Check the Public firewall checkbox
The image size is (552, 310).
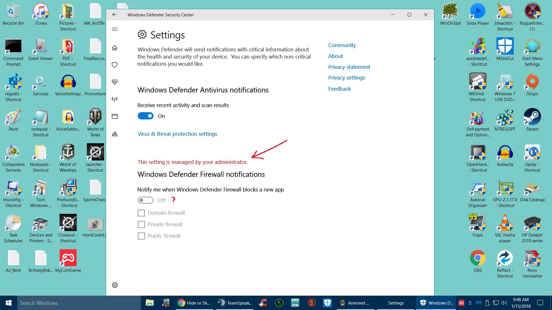(x=141, y=236)
